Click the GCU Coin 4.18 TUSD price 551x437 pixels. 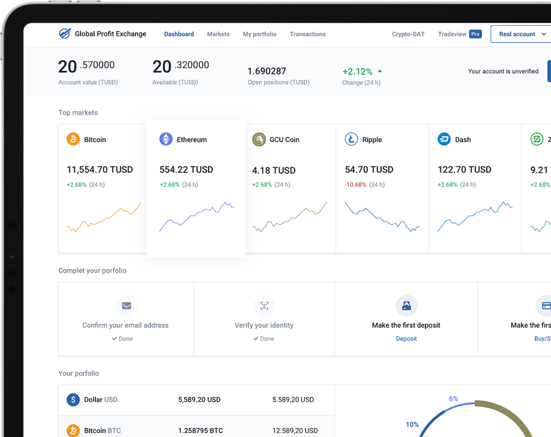[274, 170]
